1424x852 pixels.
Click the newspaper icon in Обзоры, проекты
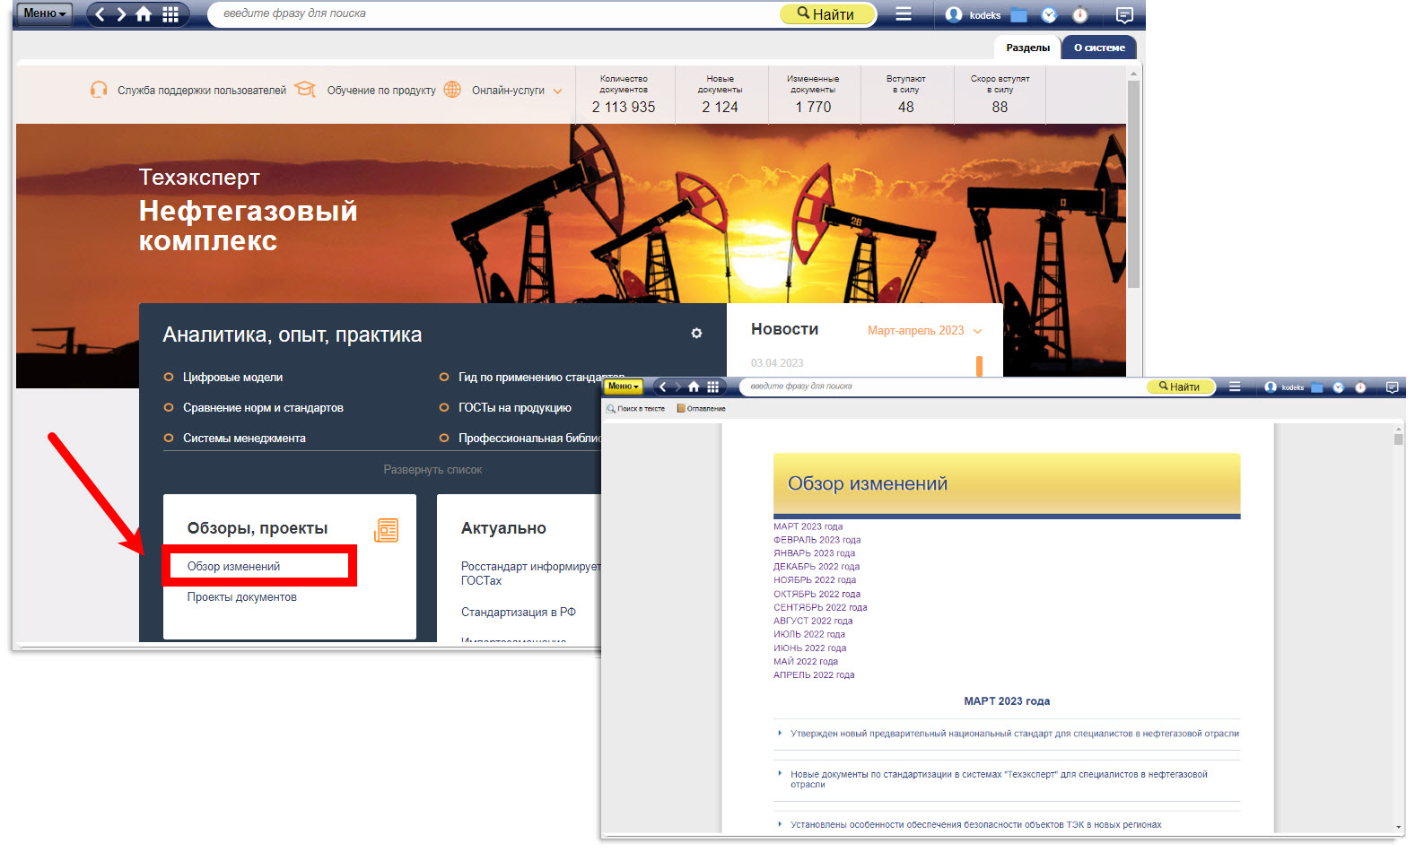coord(386,530)
